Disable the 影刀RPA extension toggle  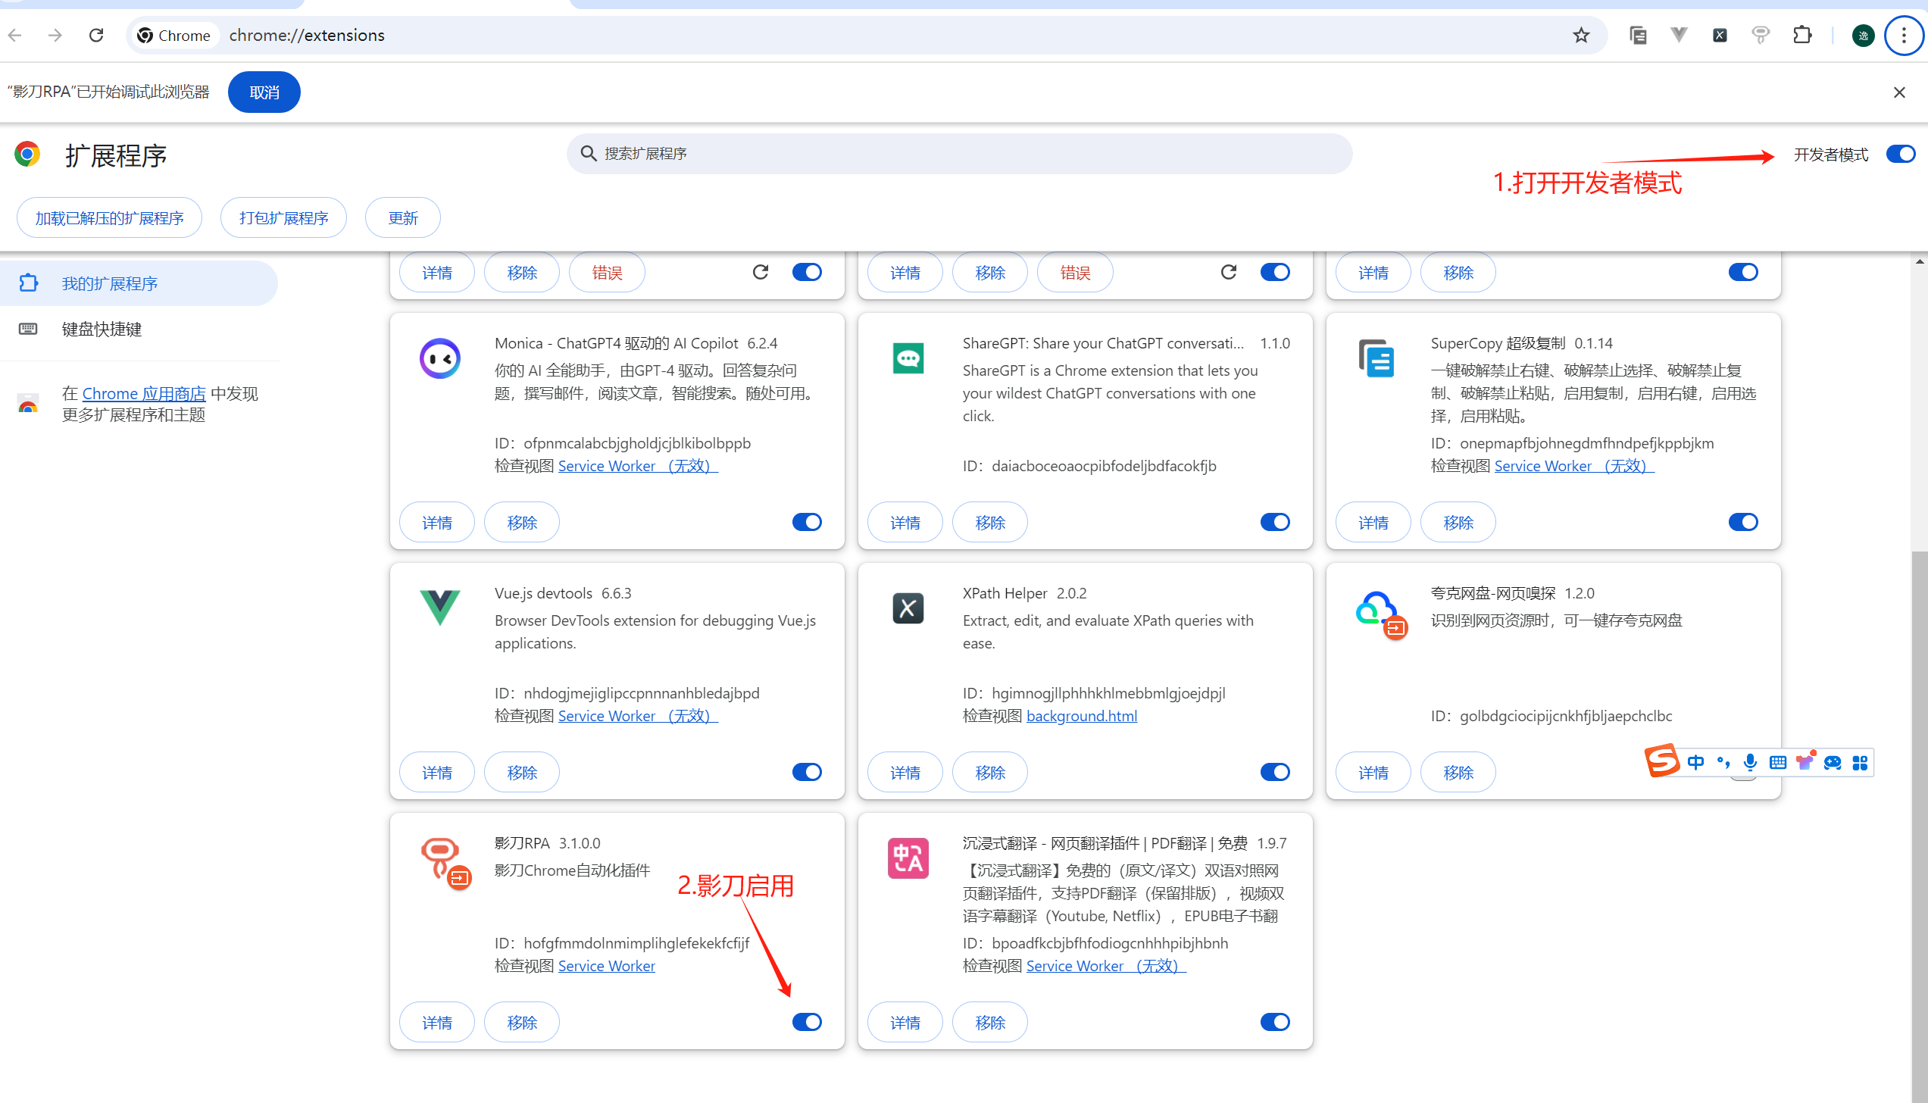pyautogui.click(x=807, y=1022)
